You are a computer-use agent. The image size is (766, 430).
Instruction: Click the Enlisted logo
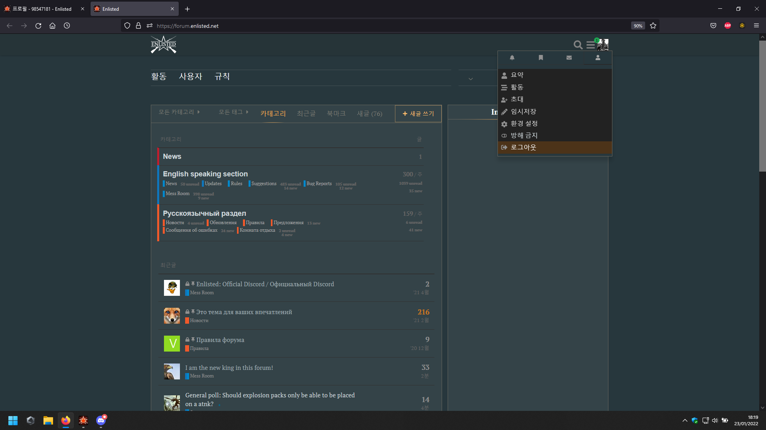point(164,45)
